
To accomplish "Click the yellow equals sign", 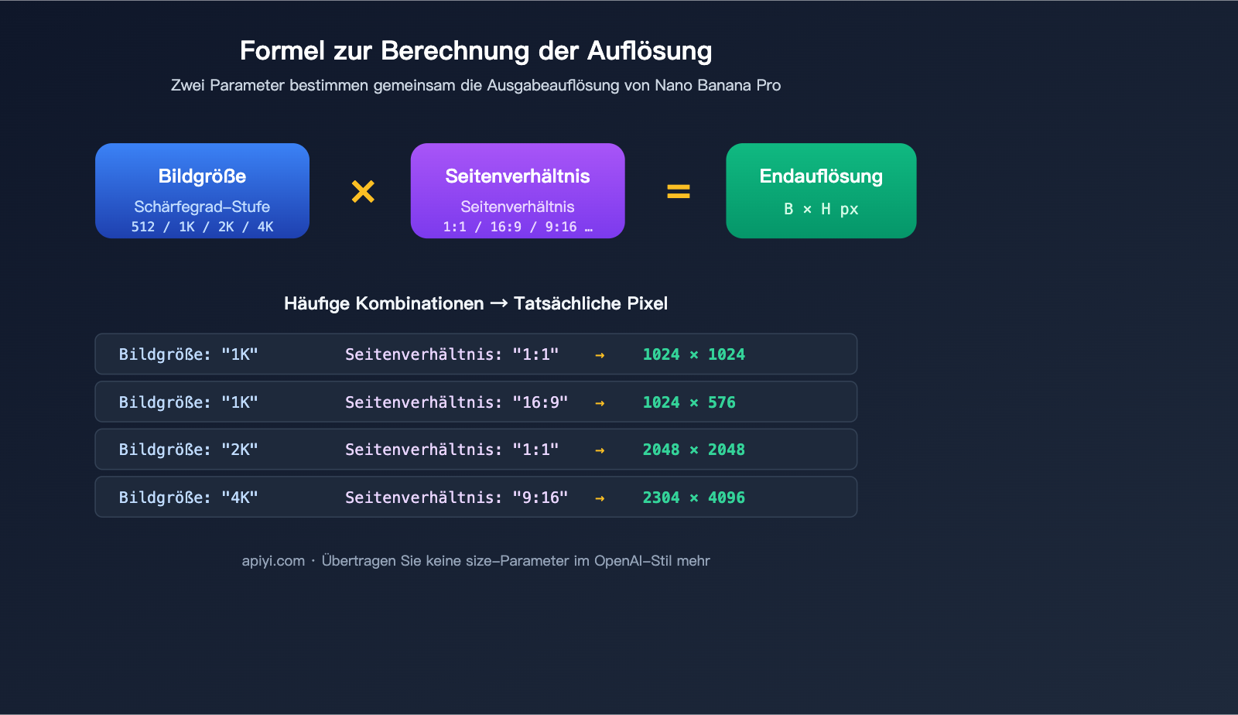I will tap(679, 191).
